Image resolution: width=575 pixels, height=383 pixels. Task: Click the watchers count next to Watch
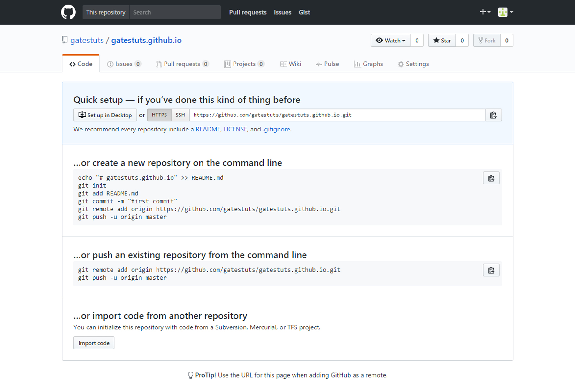tap(417, 41)
